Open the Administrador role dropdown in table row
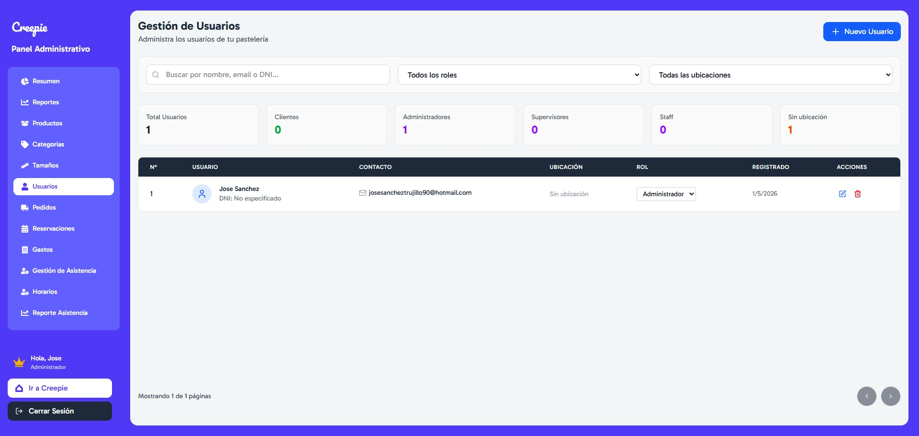This screenshot has height=436, width=919. coord(666,194)
